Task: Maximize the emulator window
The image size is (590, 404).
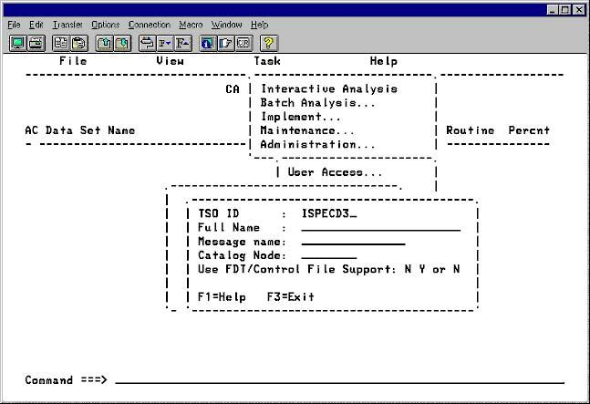Action: pyautogui.click(x=564, y=10)
